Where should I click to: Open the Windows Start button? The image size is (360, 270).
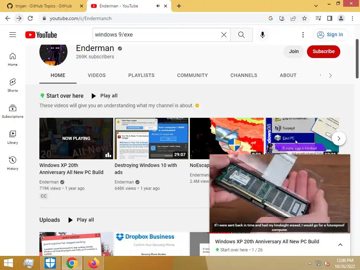8,263
